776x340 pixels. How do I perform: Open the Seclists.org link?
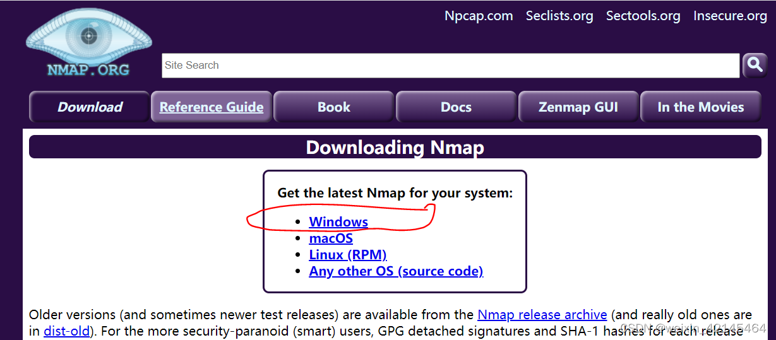(x=559, y=16)
